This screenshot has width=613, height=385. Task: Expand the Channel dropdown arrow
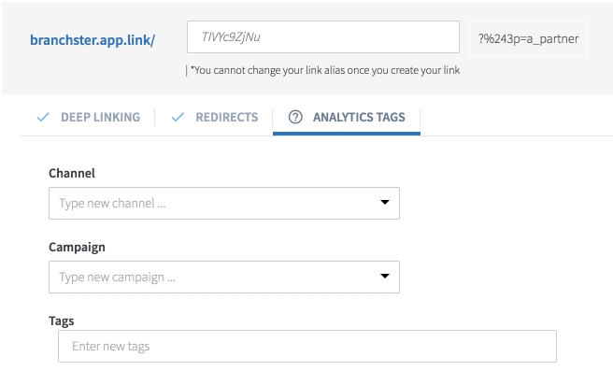pyautogui.click(x=384, y=203)
